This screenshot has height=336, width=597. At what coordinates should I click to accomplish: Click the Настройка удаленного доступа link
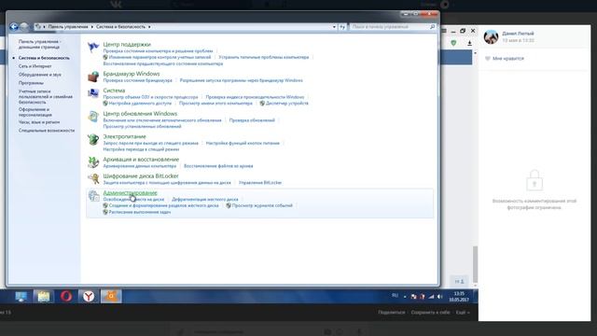pos(140,104)
